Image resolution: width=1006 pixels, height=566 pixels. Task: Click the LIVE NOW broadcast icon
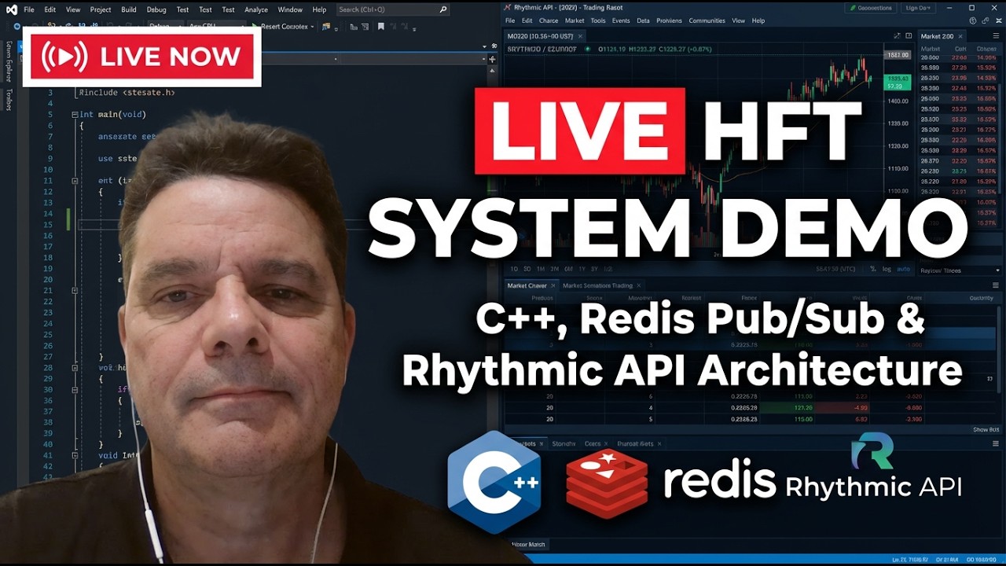point(64,57)
